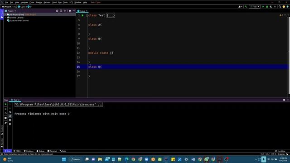Click CRLF line separator in status bar

point(267,154)
